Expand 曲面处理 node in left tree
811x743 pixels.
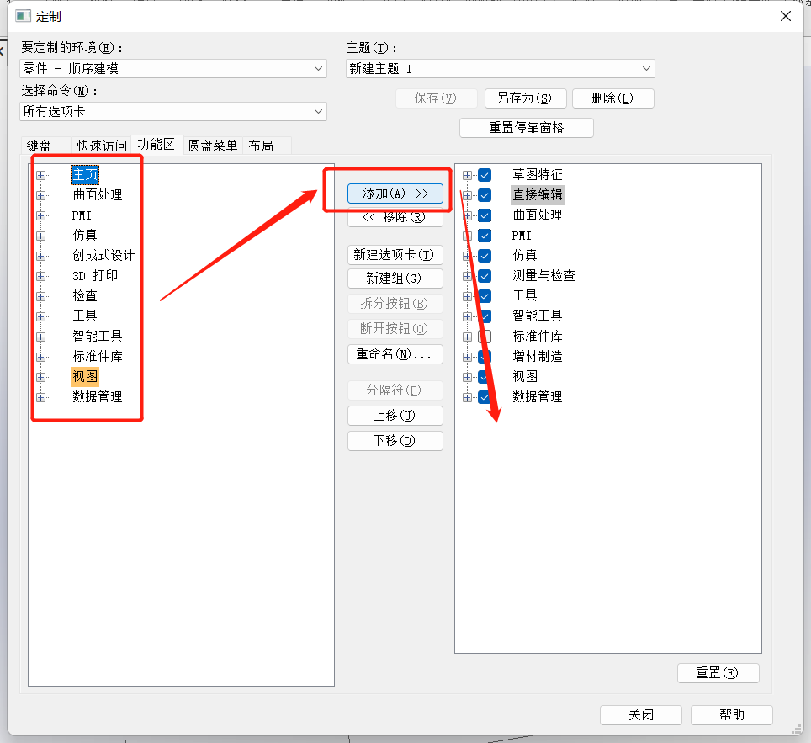tap(41, 195)
